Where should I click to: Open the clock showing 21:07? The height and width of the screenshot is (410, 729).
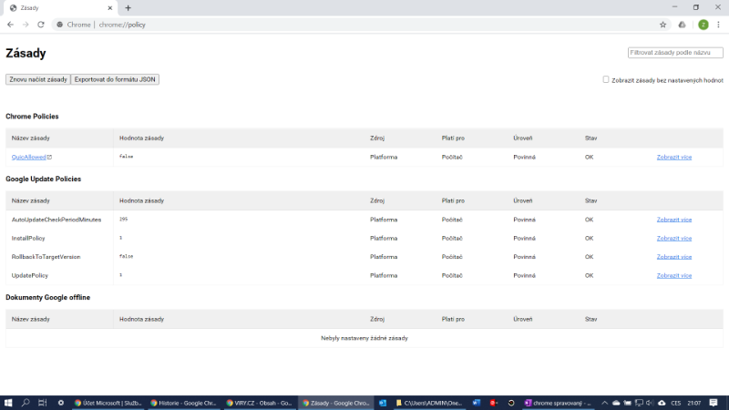694,403
